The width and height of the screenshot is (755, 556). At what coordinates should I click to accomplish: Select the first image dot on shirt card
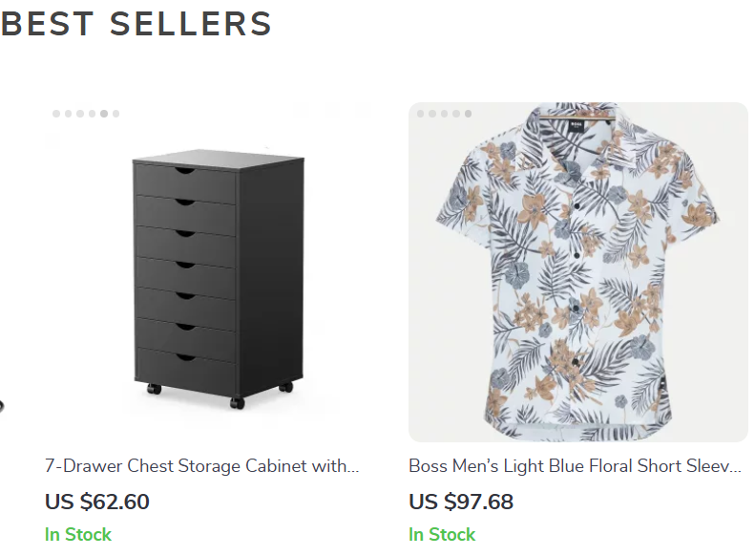tap(420, 114)
